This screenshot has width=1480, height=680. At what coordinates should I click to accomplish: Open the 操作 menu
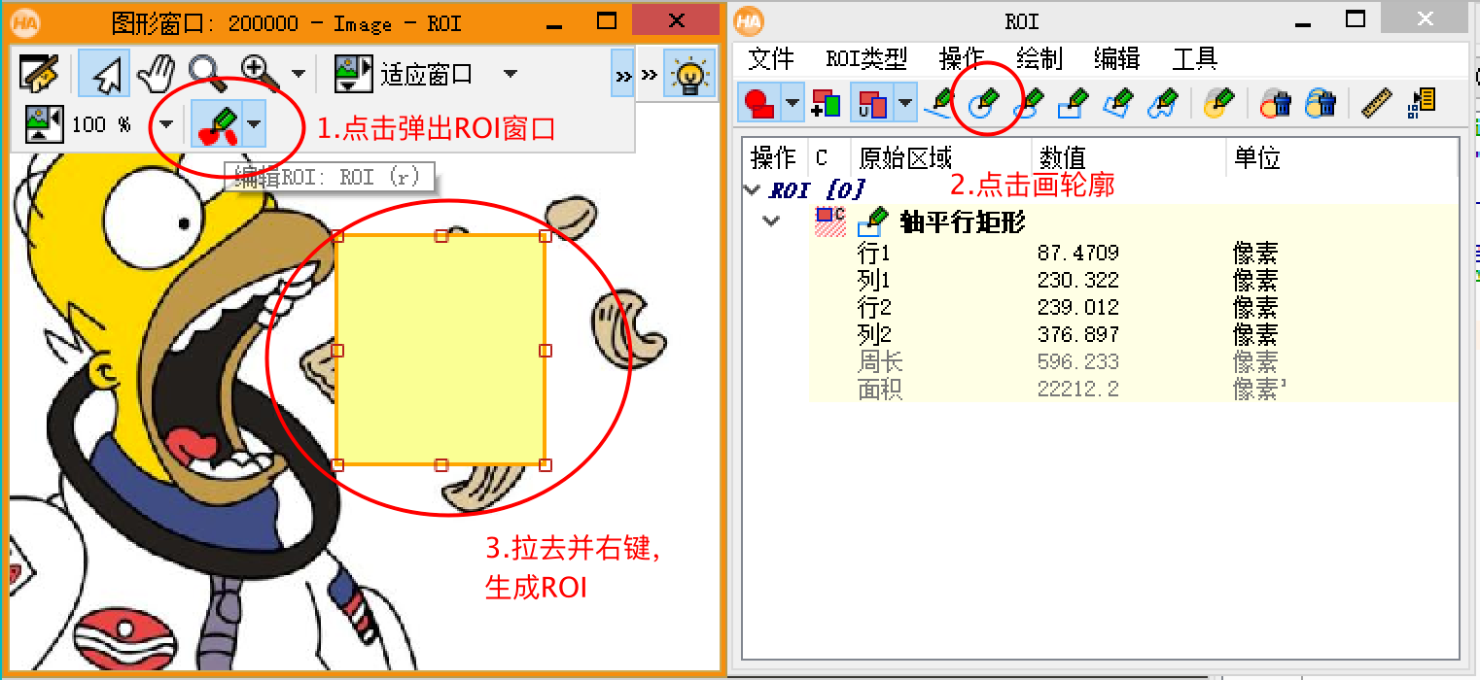tap(963, 59)
